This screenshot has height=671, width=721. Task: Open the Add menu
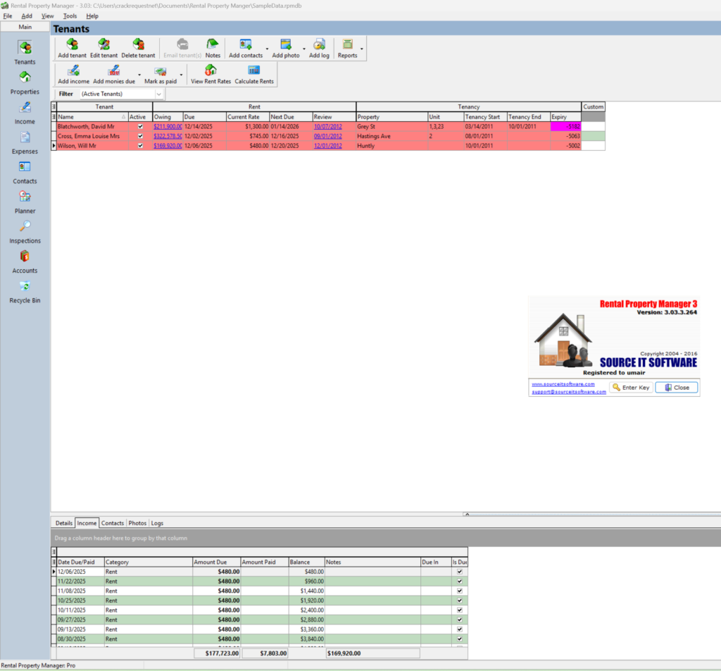click(x=27, y=16)
